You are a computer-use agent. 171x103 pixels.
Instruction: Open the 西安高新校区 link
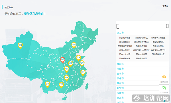point(141,58)
